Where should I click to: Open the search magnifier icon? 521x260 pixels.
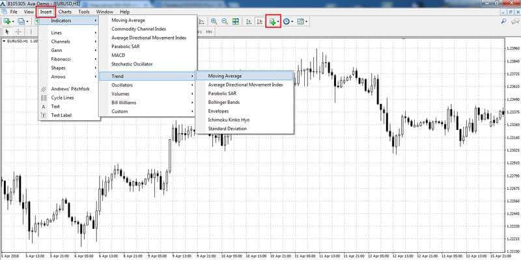coord(503,21)
